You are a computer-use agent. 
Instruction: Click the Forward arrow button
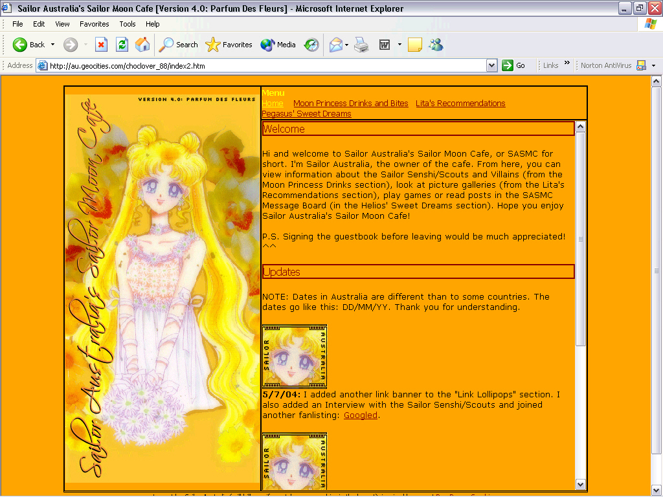[x=71, y=45]
